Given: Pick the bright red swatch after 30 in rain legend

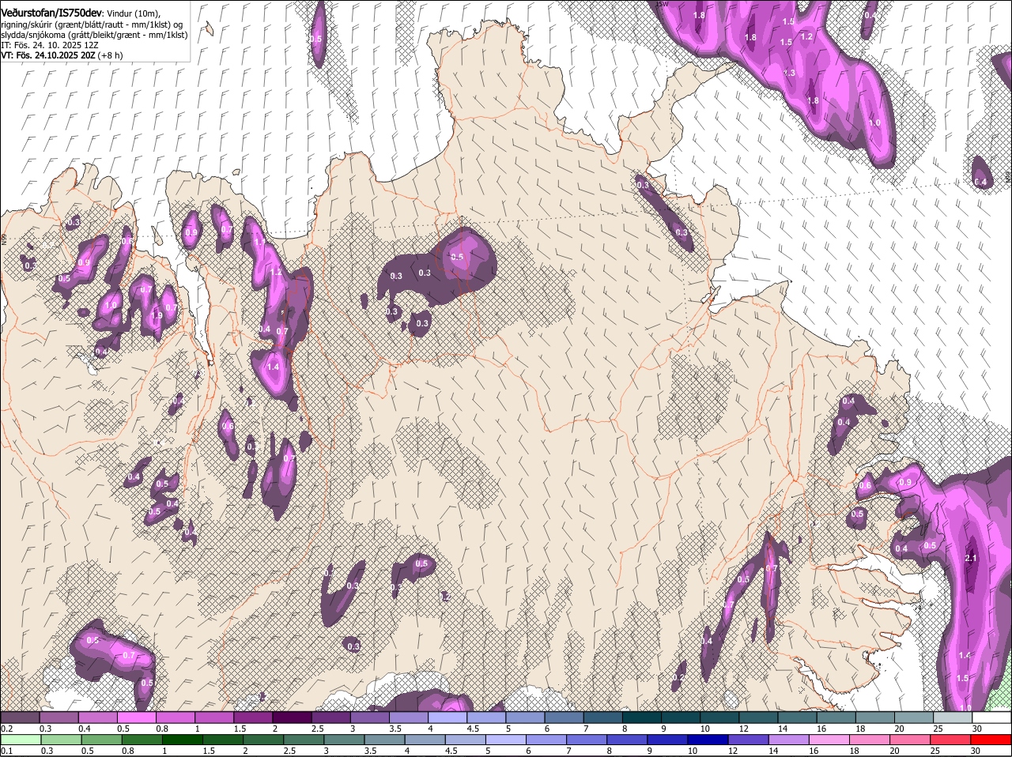Looking at the screenshot, I should click(x=992, y=740).
